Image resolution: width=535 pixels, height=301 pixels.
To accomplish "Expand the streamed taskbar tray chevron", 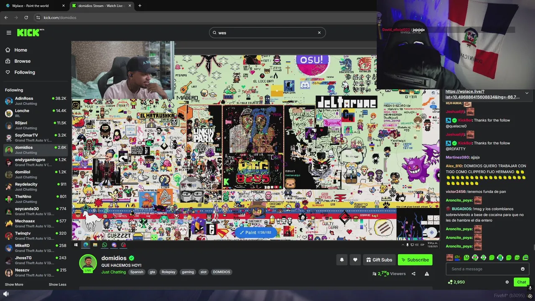I will 403,245.
